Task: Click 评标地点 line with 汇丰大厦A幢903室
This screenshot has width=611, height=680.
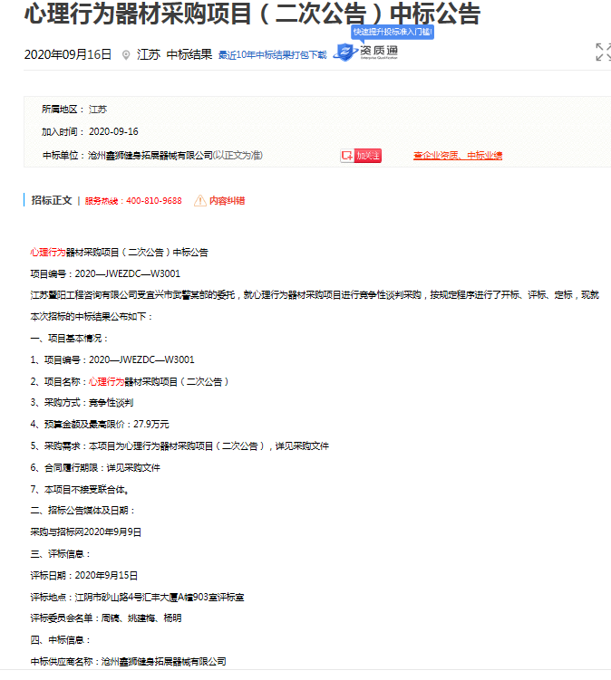Action: 137,598
